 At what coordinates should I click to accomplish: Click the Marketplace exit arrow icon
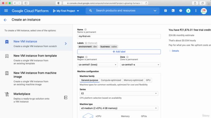[x=66, y=98]
